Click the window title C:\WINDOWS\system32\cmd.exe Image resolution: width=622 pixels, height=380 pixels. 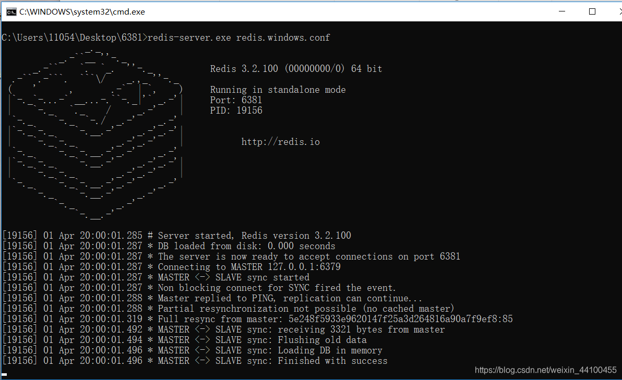(82, 12)
